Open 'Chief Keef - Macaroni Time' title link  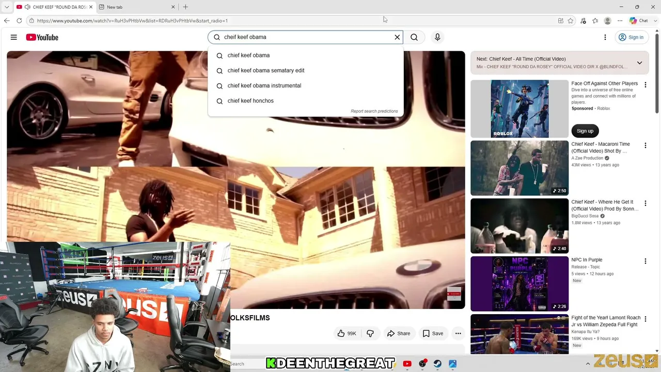click(601, 148)
